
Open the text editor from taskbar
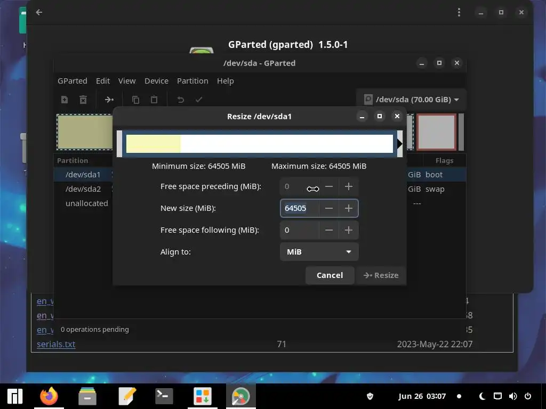click(127, 396)
